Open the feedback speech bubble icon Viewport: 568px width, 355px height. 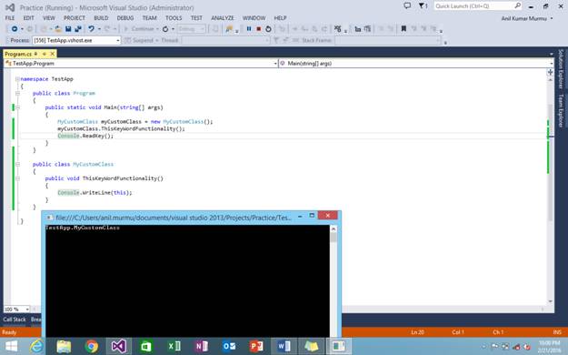407,5
